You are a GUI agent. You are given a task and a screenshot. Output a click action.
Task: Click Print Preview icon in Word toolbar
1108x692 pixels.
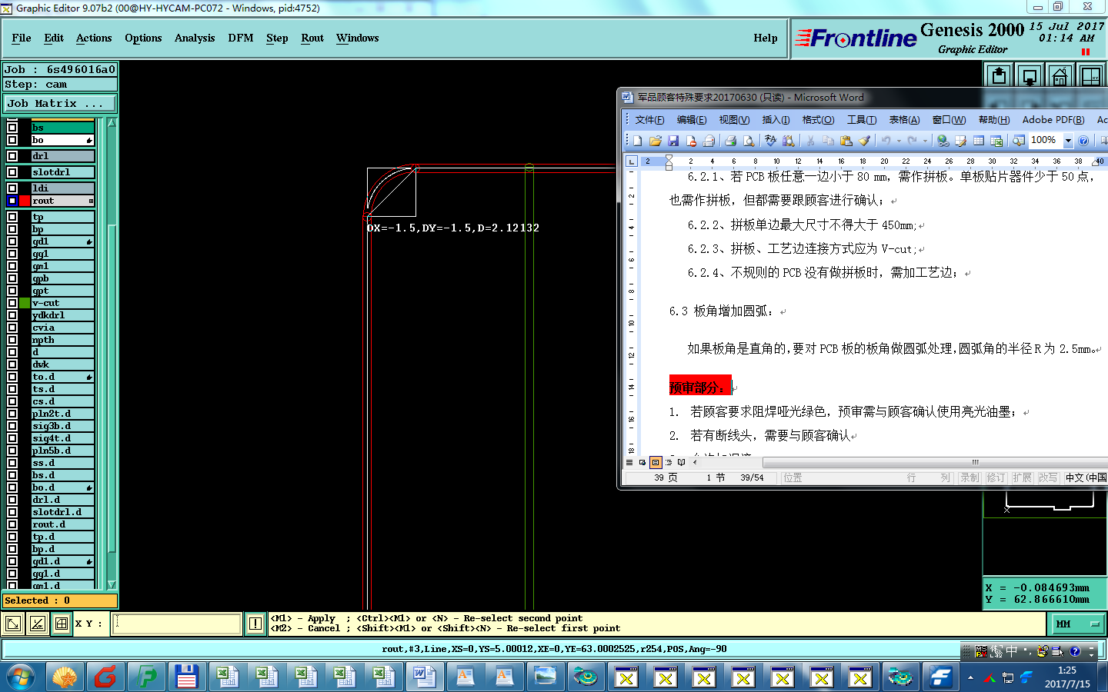(749, 141)
